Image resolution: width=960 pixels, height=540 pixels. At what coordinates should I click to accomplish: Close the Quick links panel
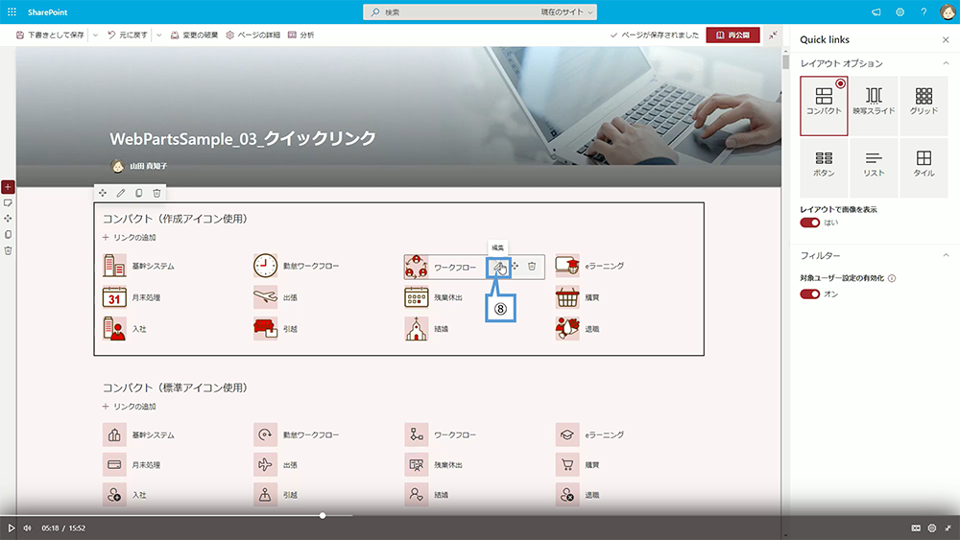tap(946, 39)
